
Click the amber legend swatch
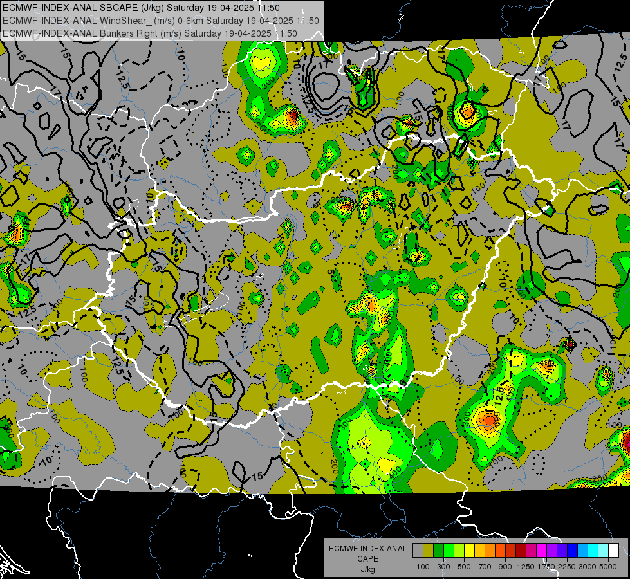pos(479,551)
